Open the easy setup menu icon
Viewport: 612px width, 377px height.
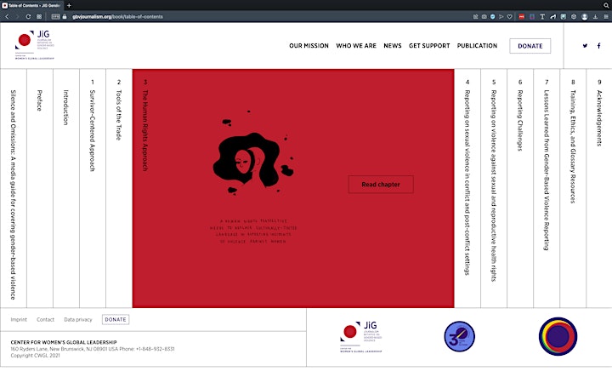606,17
